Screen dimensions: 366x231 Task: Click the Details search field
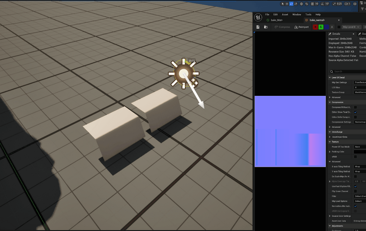[x=348, y=71]
